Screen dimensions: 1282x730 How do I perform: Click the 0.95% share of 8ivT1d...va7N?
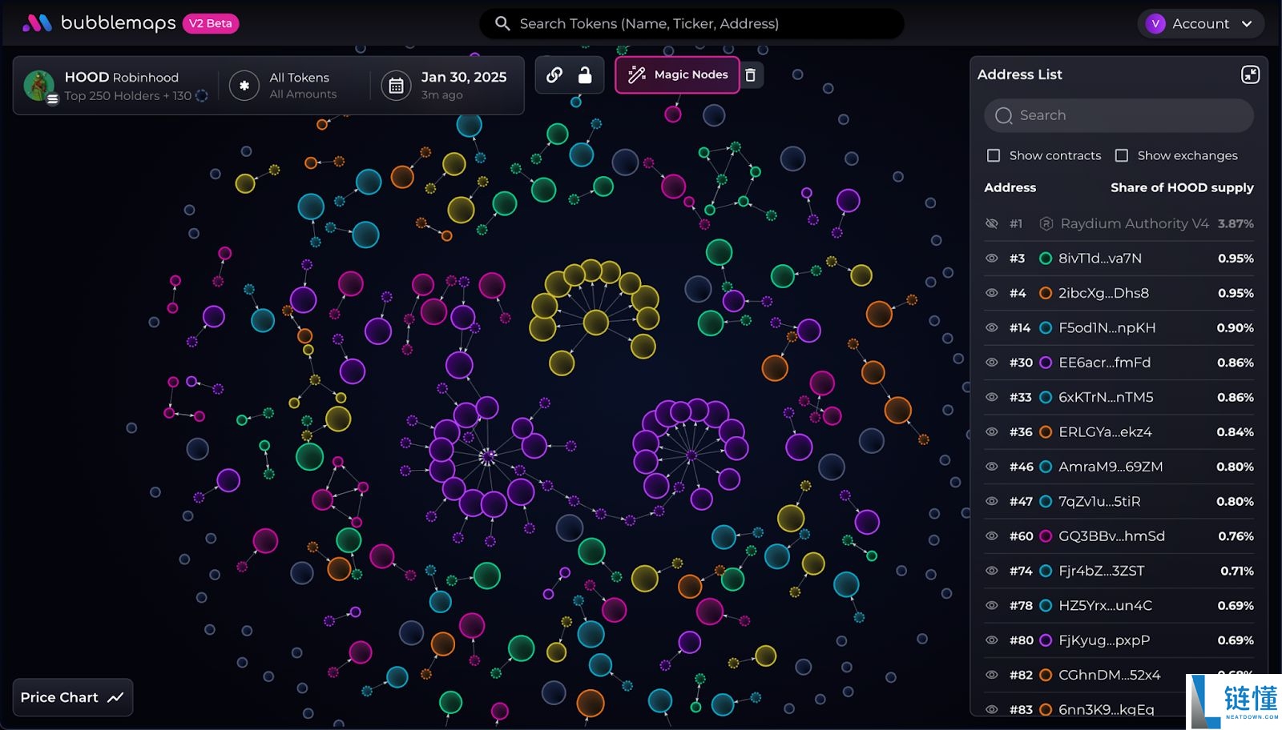[1236, 259]
